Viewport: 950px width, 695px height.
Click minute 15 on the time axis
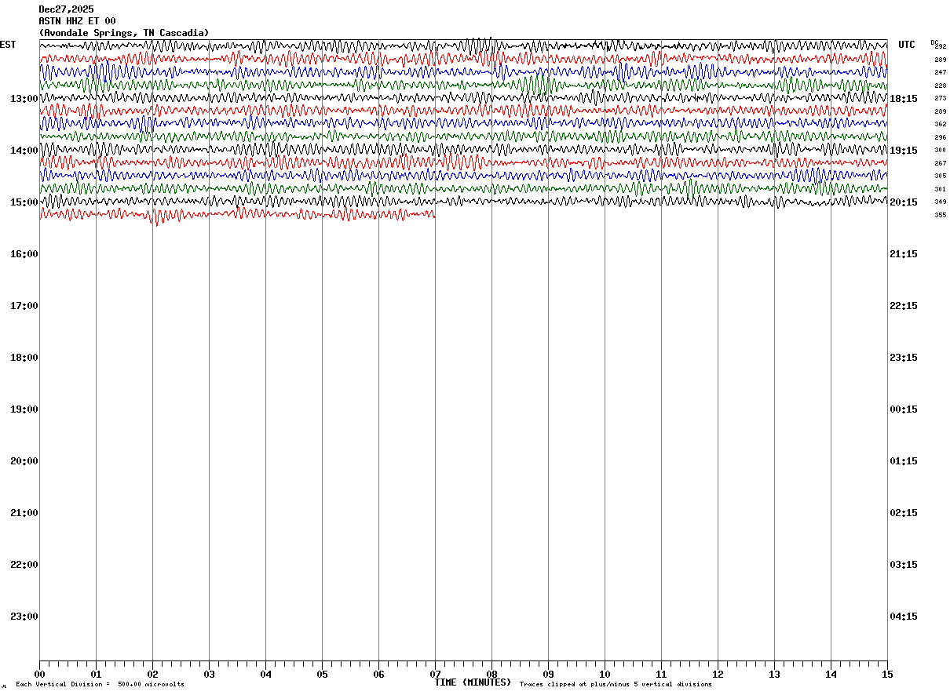click(887, 674)
